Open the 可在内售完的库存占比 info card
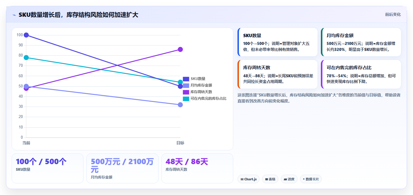This screenshot has height=195, width=413. [361, 74]
